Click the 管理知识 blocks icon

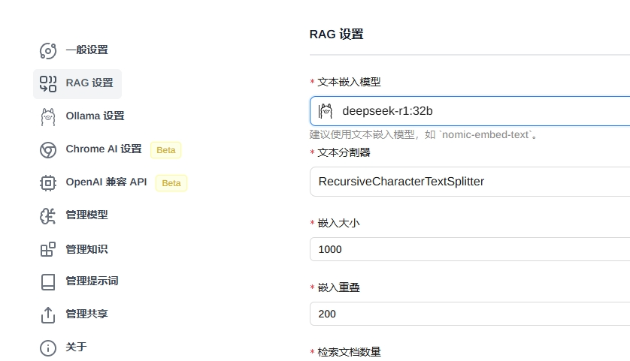48,249
